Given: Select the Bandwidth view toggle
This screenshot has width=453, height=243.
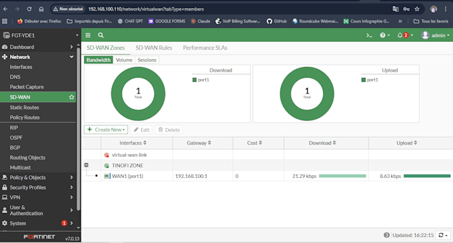Looking at the screenshot, I should tap(98, 60).
